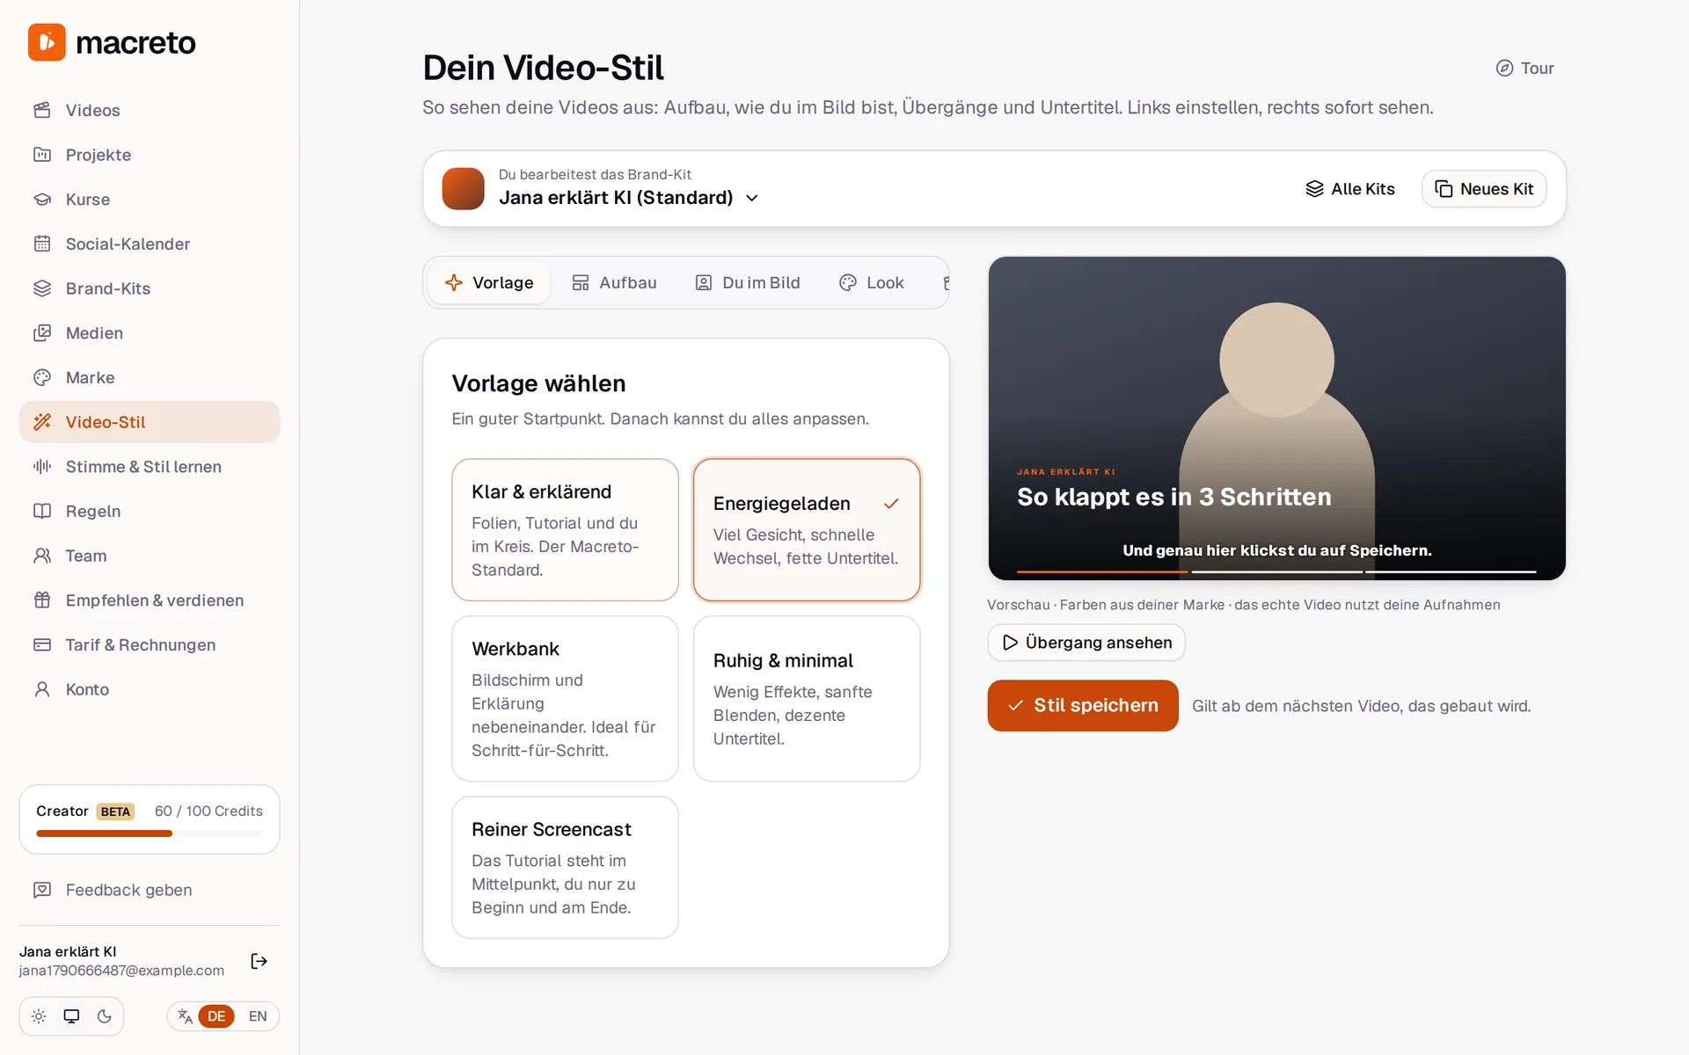Choose the Klar & erklärend template
The height and width of the screenshot is (1055, 1689).
pos(566,530)
